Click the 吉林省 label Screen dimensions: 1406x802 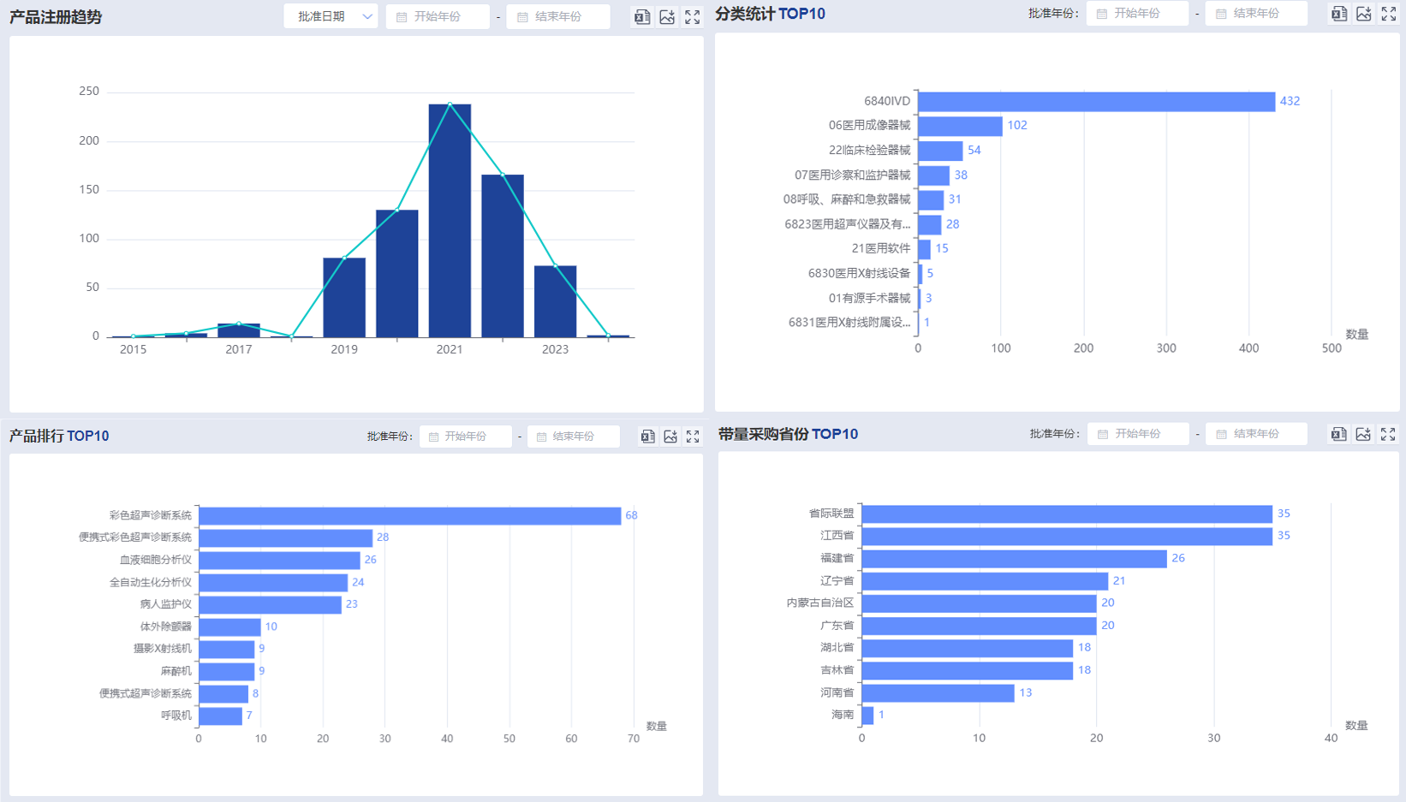[837, 670]
